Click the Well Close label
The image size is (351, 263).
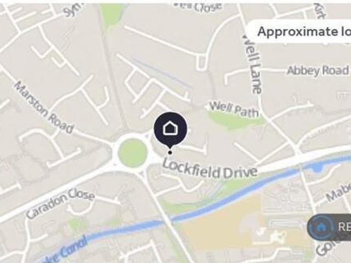coord(197,7)
